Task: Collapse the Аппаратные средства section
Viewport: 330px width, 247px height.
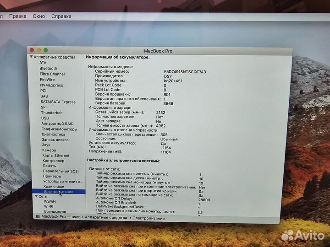Action: 31,57
